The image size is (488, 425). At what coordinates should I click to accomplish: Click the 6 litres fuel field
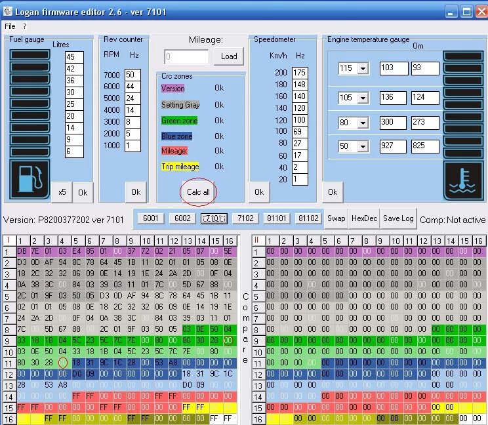pos(74,152)
